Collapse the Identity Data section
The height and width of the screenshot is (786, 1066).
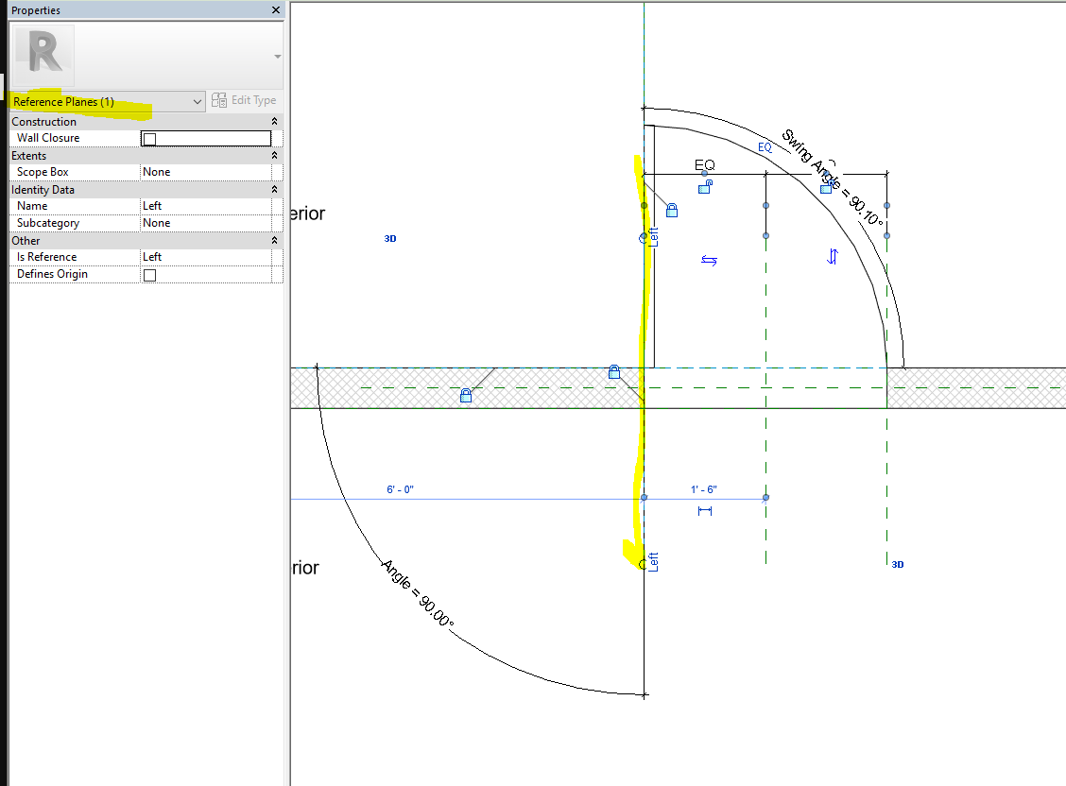274,190
